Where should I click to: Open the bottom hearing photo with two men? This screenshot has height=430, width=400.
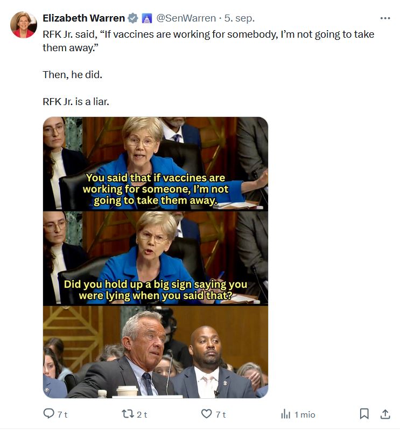pos(156,352)
